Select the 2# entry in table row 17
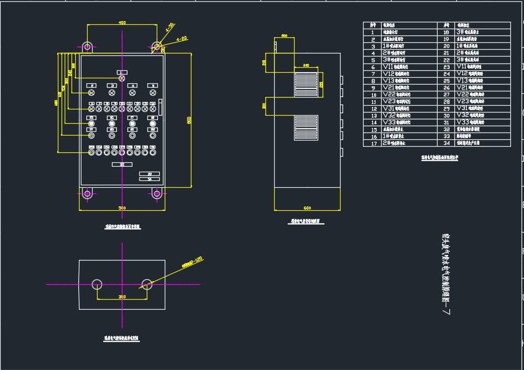The image size is (524, 370). point(394,143)
